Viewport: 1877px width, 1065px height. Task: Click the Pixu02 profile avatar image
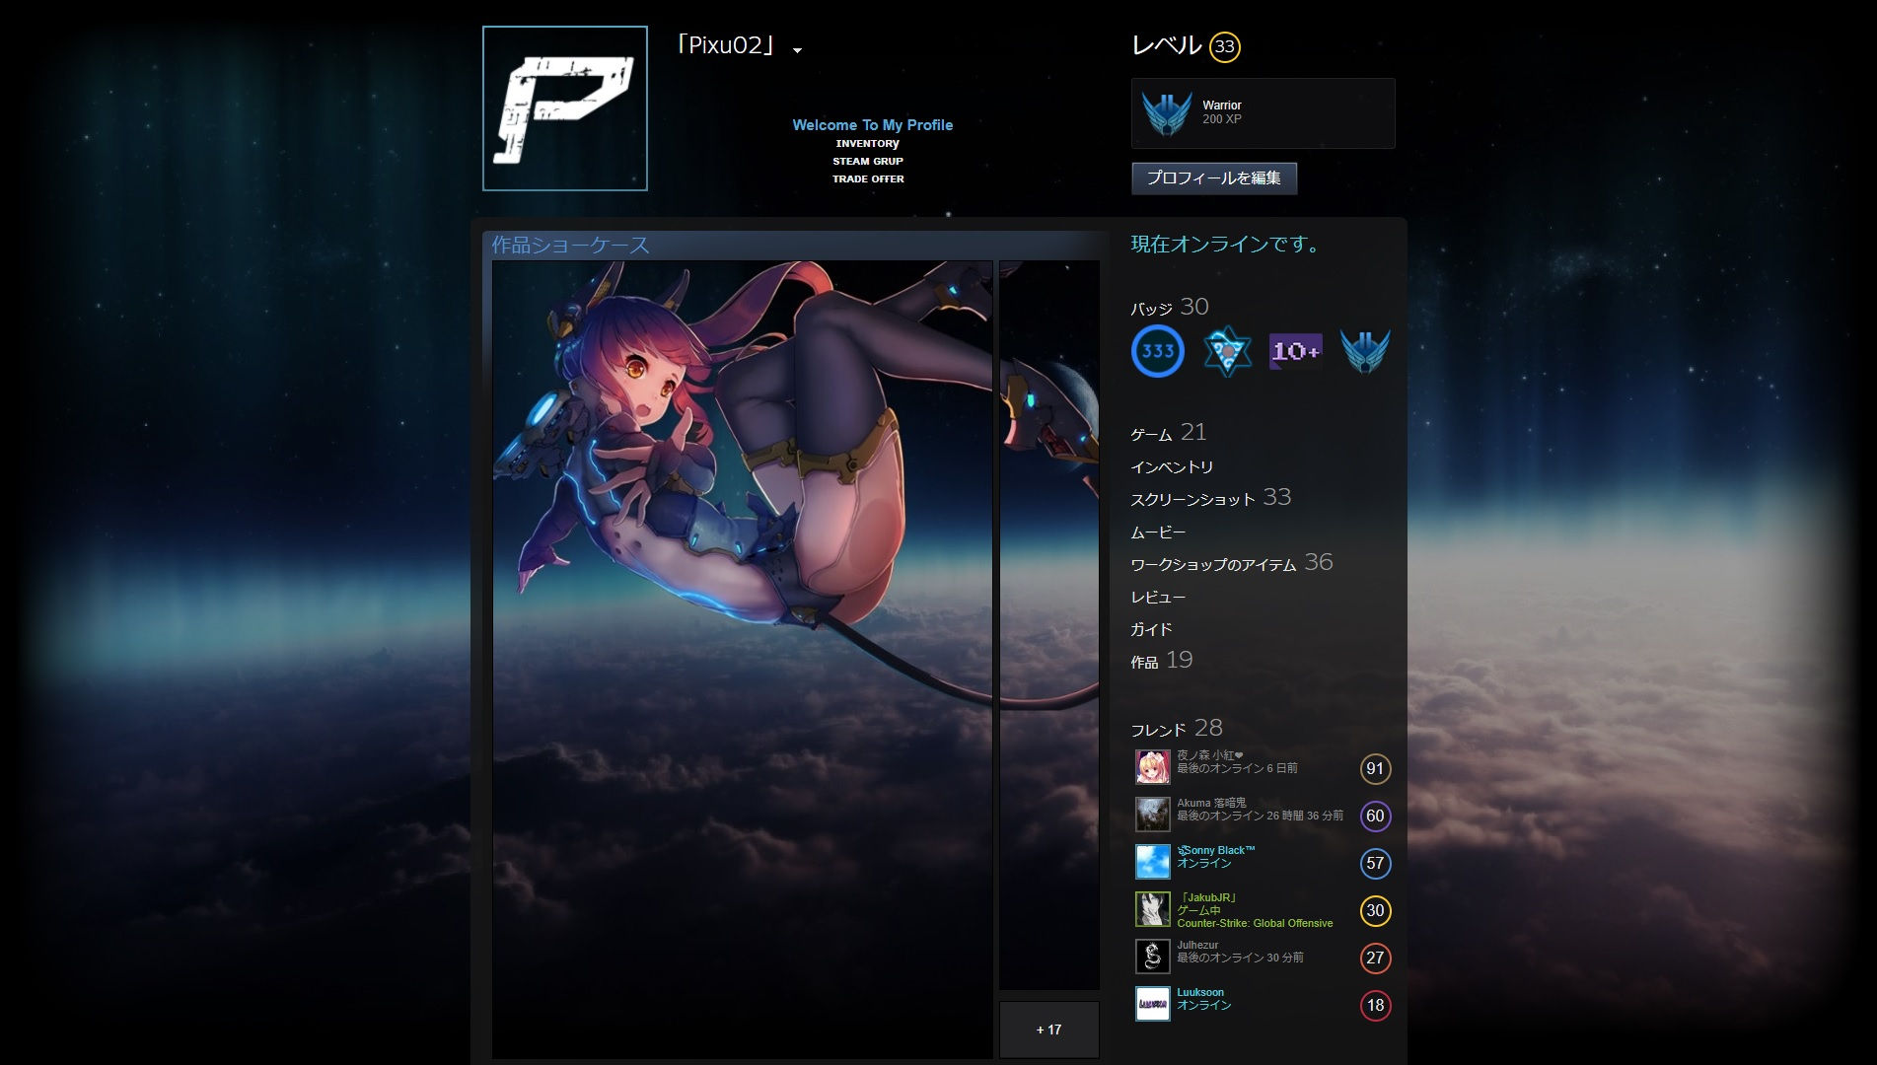pyautogui.click(x=565, y=108)
